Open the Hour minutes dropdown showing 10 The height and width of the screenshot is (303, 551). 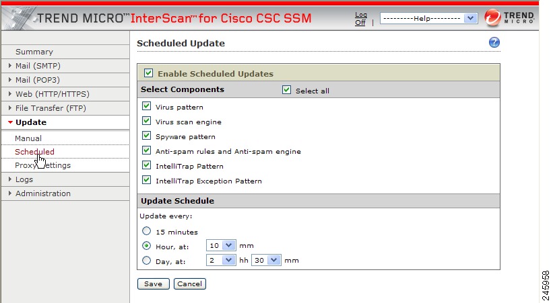point(221,245)
